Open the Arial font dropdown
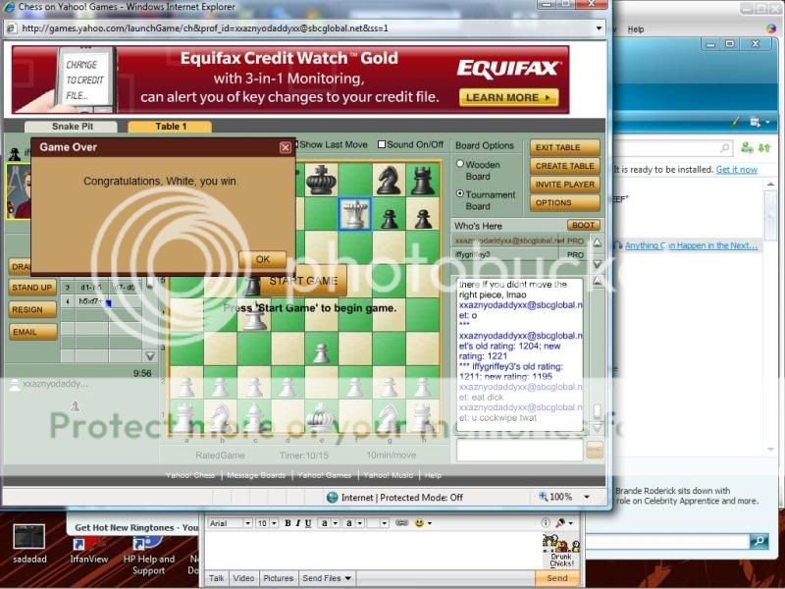 (x=230, y=523)
